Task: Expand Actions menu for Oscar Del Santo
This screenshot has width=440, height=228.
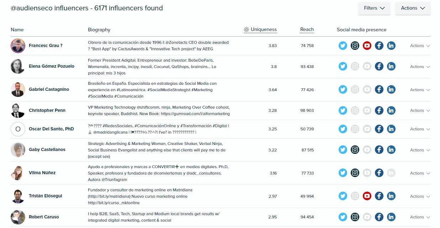Action: click(x=420, y=129)
